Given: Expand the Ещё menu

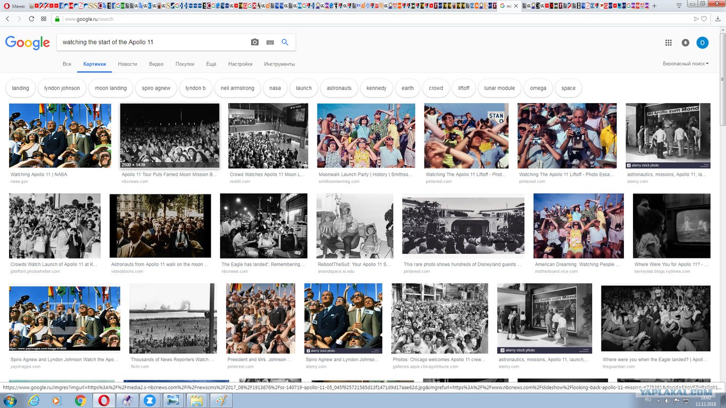Looking at the screenshot, I should (x=211, y=64).
